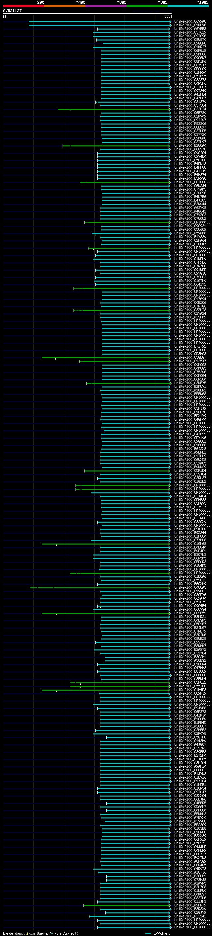The width and height of the screenshot is (212, 936).
Task: Click label UniRef100_B5TM95
Action: pos(190,76)
